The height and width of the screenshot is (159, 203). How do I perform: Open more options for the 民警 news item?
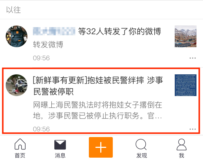coord(193,129)
